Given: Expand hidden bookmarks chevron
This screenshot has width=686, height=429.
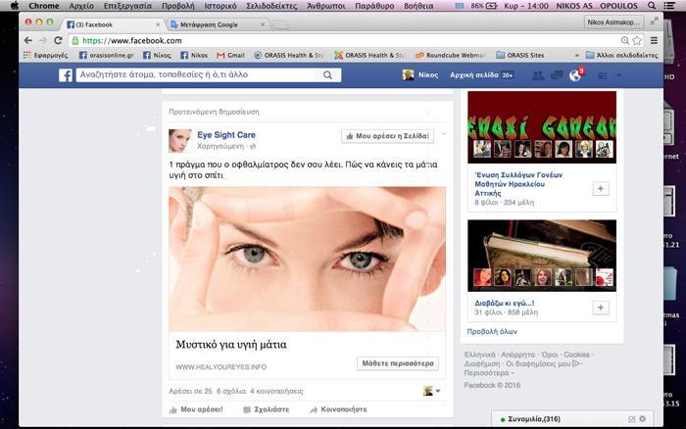Looking at the screenshot, I should [576, 55].
